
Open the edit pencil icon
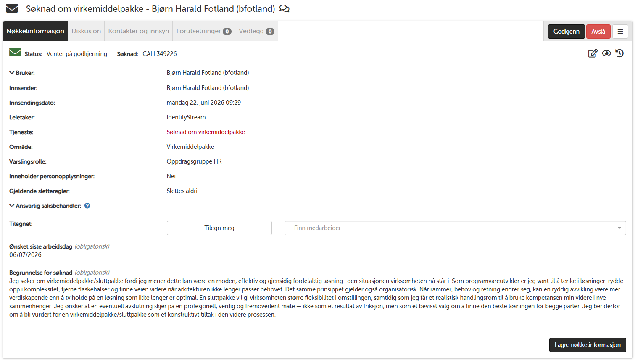point(593,53)
